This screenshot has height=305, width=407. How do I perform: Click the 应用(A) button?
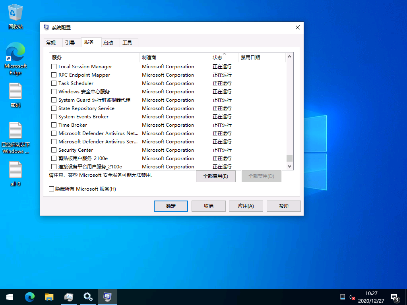point(246,206)
